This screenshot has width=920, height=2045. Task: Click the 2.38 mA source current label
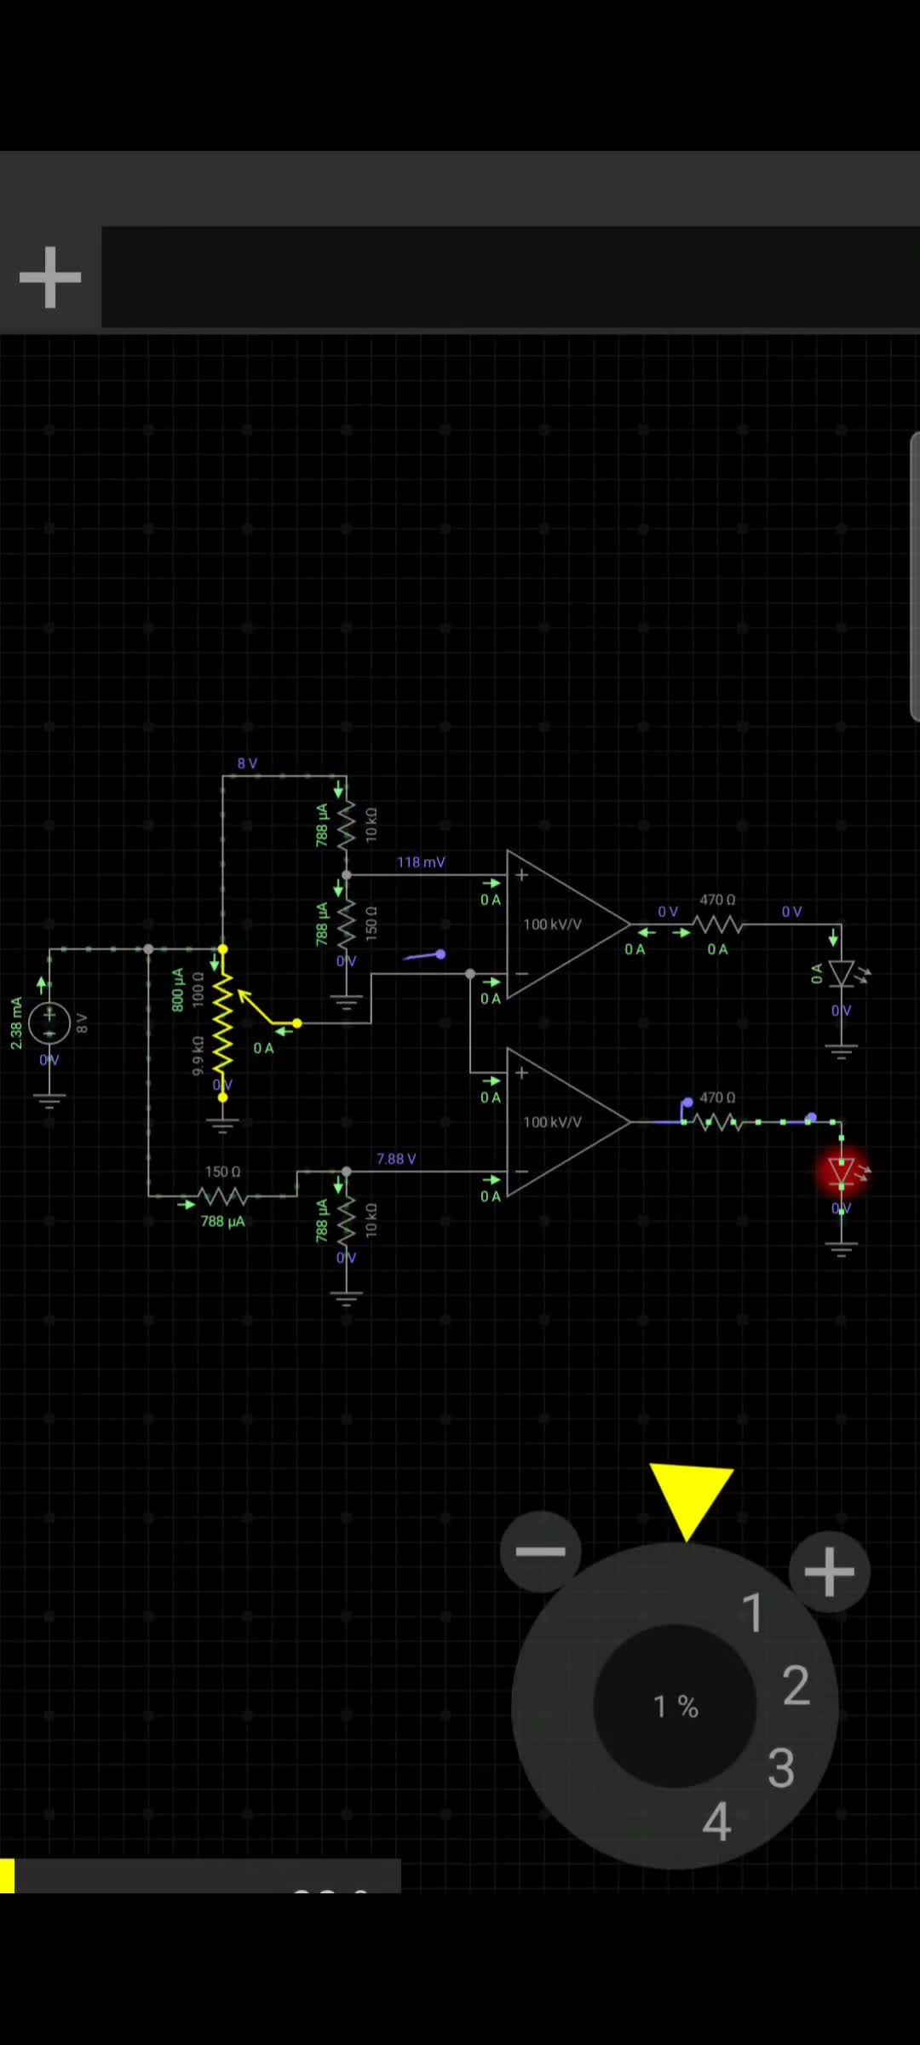click(16, 1022)
